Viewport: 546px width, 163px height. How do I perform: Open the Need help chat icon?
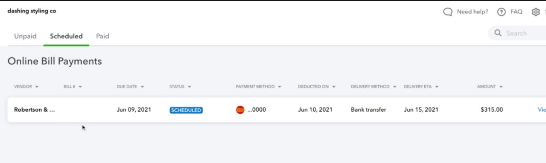[x=448, y=11]
